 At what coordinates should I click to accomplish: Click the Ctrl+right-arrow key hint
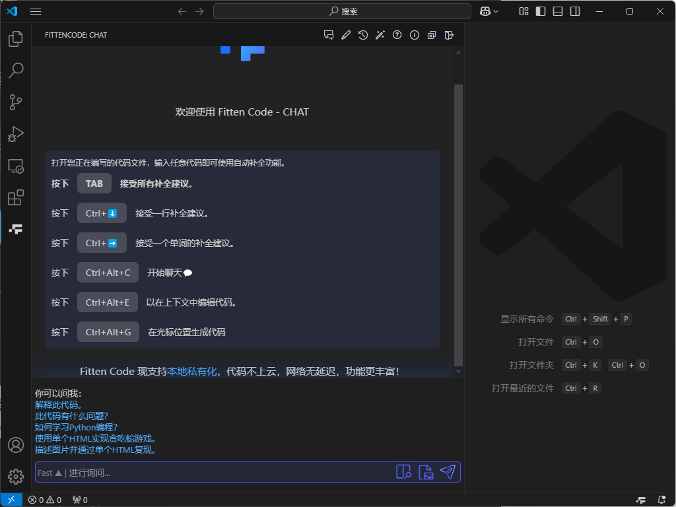click(x=102, y=243)
